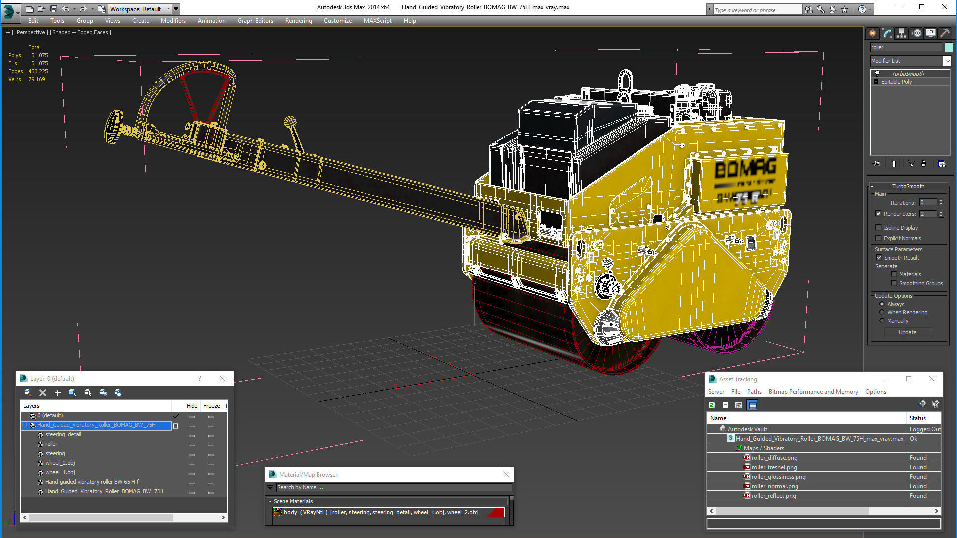The image size is (957, 538).
Task: Expand Editable Poly sub-objects
Action: (x=876, y=82)
